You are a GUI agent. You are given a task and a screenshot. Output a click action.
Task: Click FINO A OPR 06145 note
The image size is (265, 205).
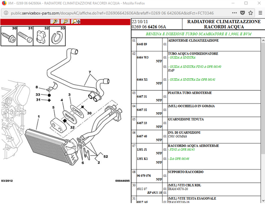coord(182,150)
